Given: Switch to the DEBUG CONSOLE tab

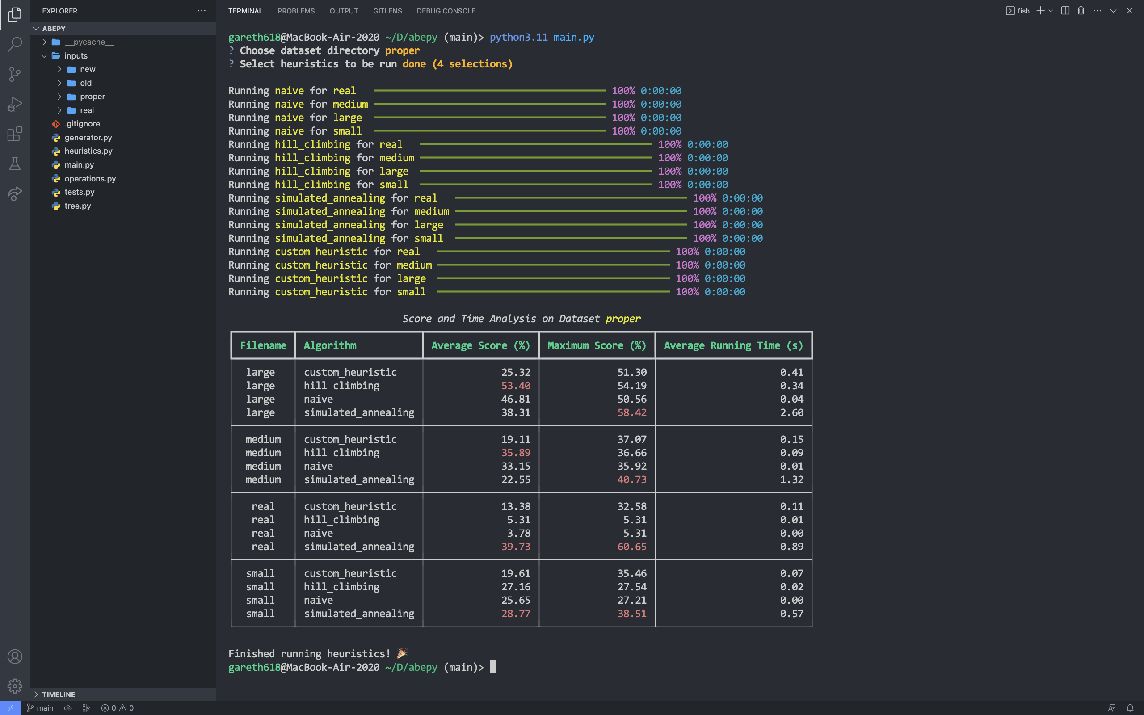Looking at the screenshot, I should tap(446, 11).
